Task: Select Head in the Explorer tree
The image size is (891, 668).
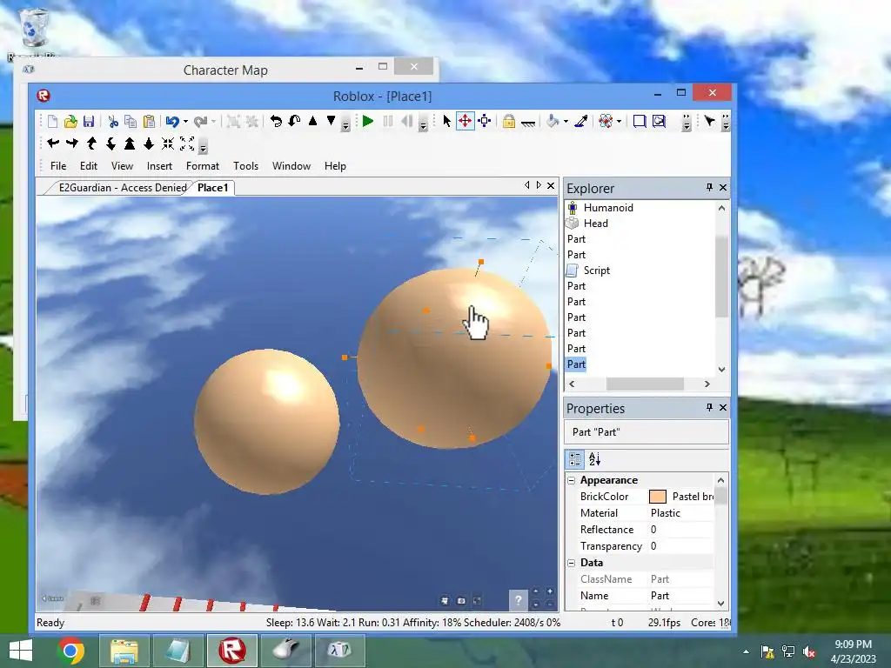Action: point(595,224)
